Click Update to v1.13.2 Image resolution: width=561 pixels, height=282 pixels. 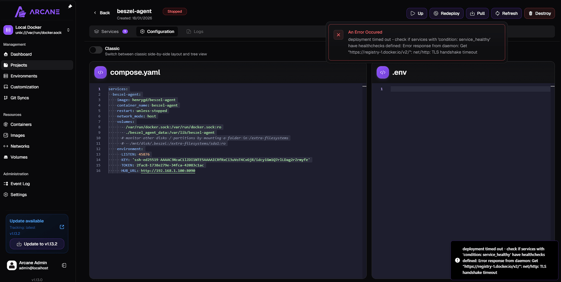(37, 244)
